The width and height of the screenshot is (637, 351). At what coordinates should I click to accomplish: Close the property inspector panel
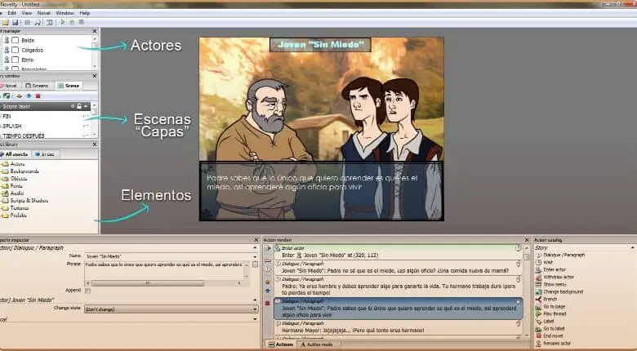pos(256,240)
